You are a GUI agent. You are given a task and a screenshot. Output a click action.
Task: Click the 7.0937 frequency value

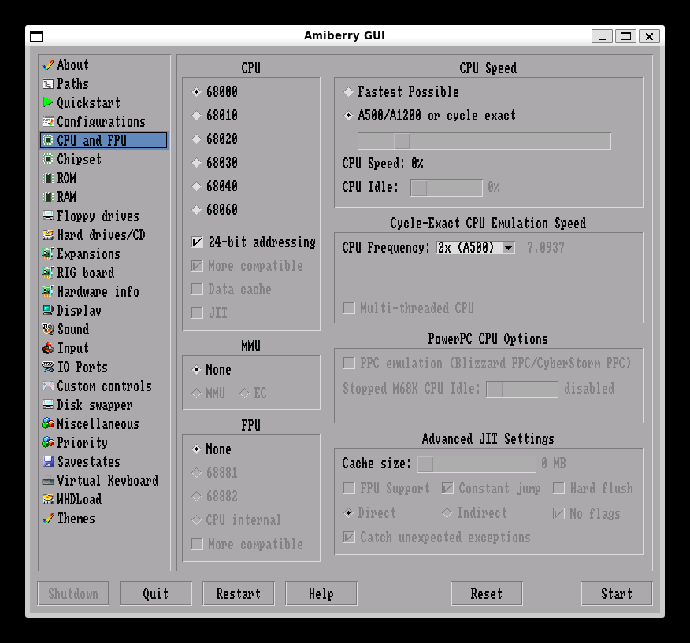(x=546, y=248)
